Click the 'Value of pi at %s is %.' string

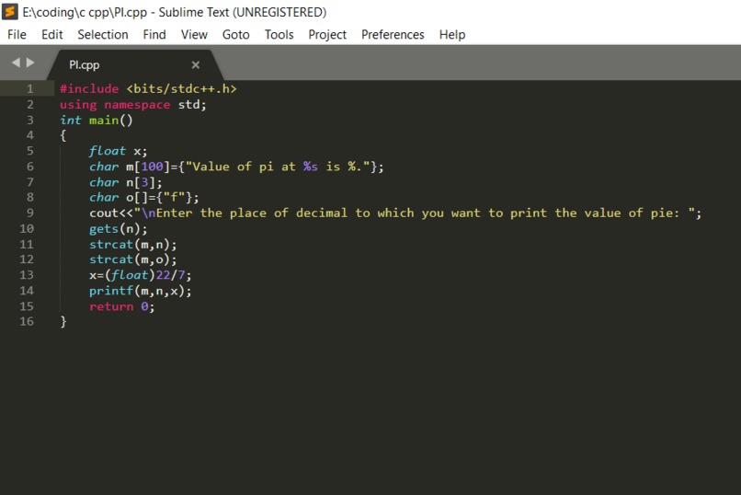click(x=278, y=167)
